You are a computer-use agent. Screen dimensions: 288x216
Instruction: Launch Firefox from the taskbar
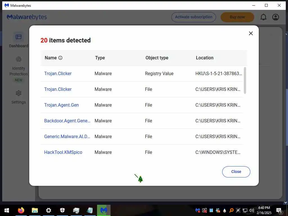coord(21,210)
